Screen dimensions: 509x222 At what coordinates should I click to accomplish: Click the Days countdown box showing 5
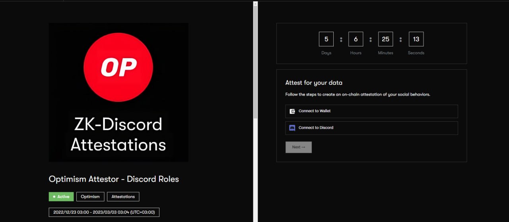(x=326, y=39)
